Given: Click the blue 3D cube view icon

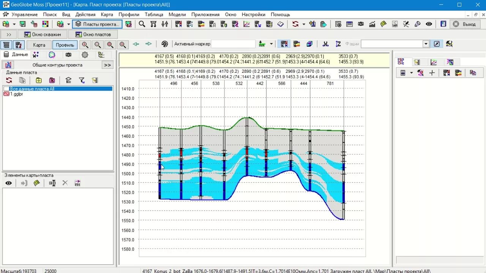Looking at the screenshot, I should pos(309,44).
